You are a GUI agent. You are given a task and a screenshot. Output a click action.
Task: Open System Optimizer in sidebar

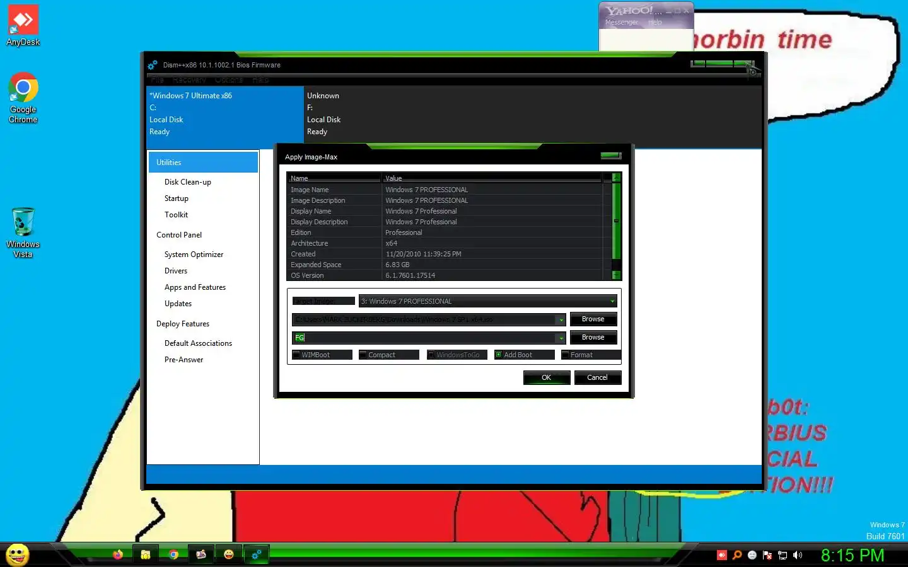pyautogui.click(x=194, y=255)
